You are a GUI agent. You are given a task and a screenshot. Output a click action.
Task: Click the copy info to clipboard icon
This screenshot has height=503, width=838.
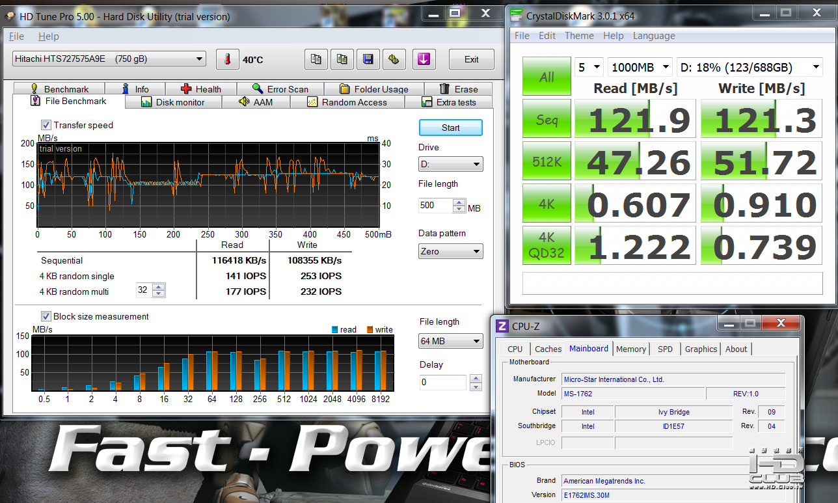[316, 59]
